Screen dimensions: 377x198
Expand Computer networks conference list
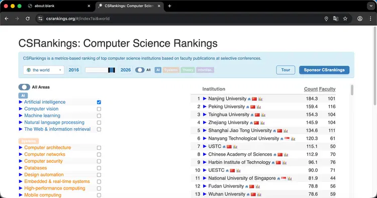tap(21, 154)
